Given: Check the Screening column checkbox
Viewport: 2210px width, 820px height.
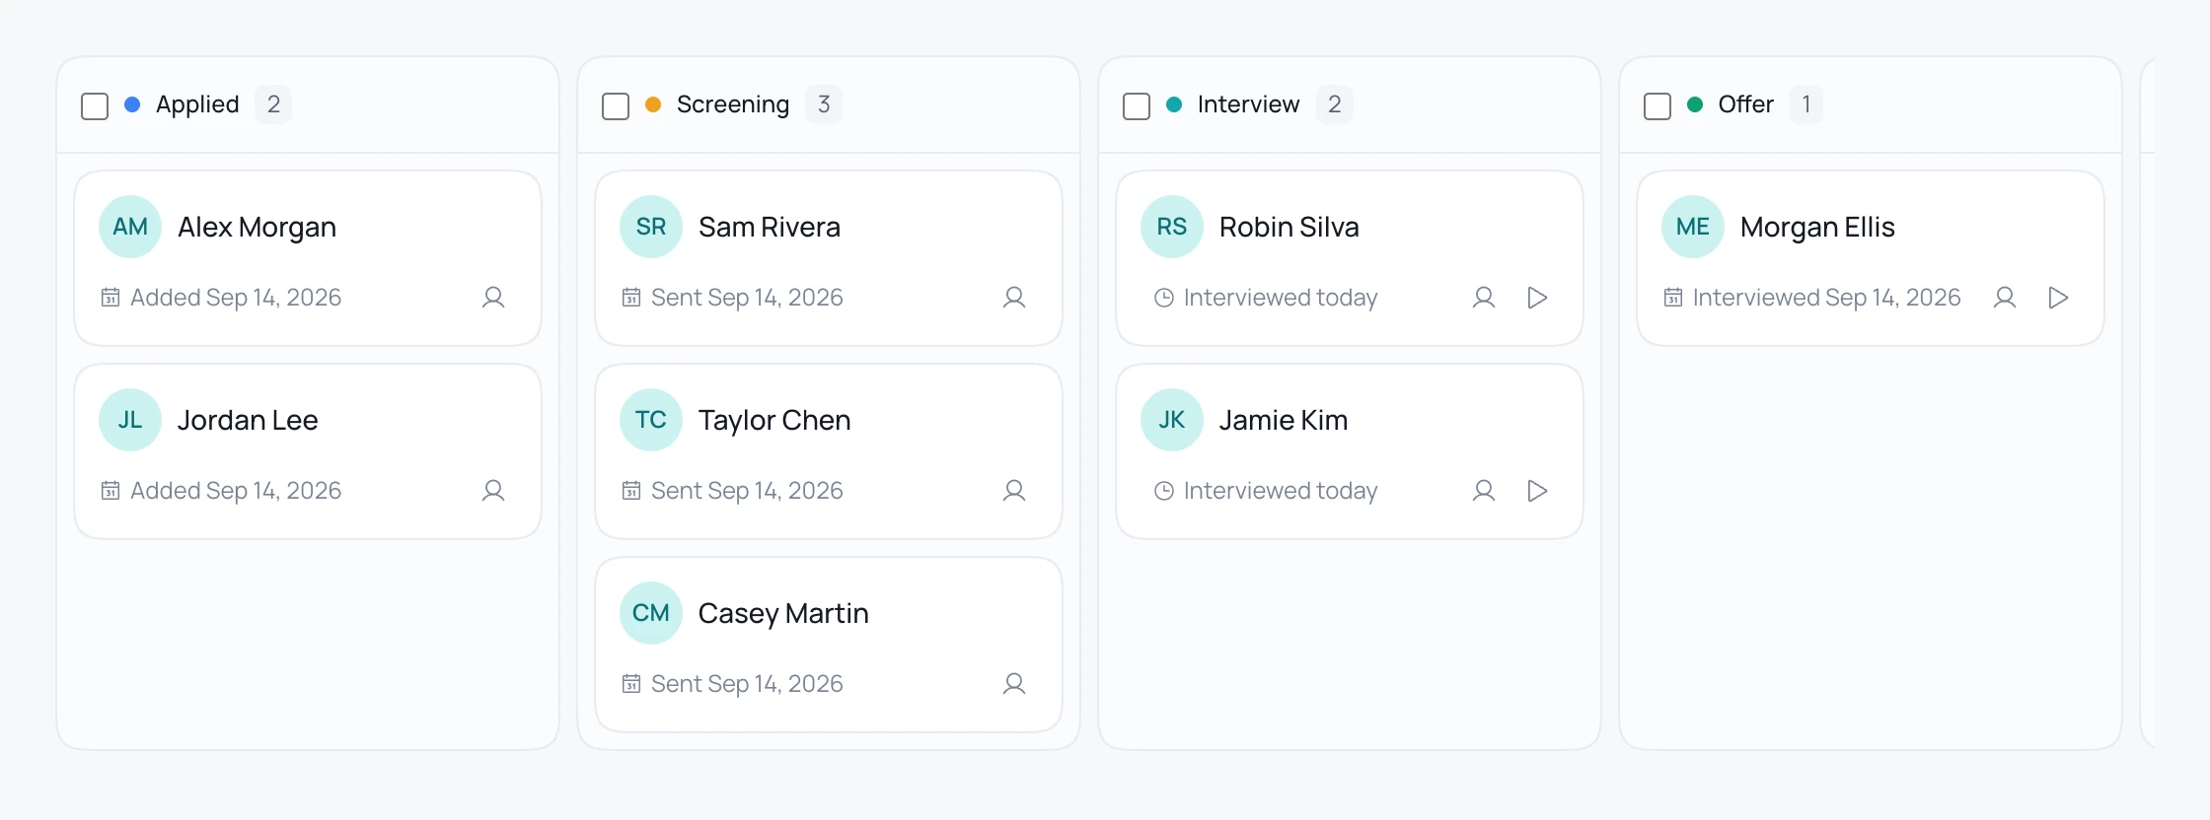Looking at the screenshot, I should (616, 105).
